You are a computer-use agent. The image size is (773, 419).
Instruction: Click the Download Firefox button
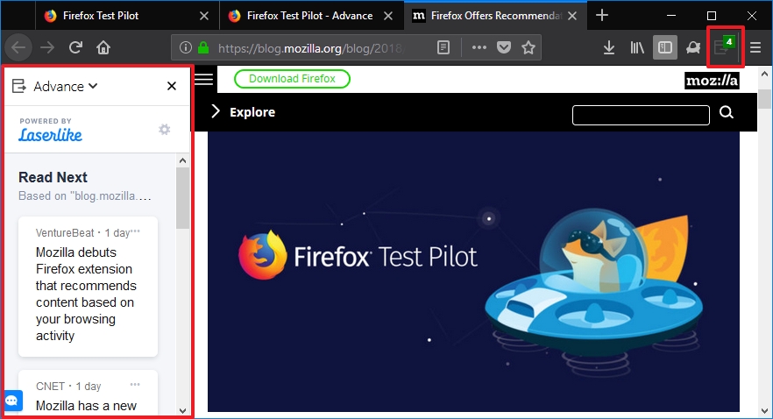click(292, 79)
